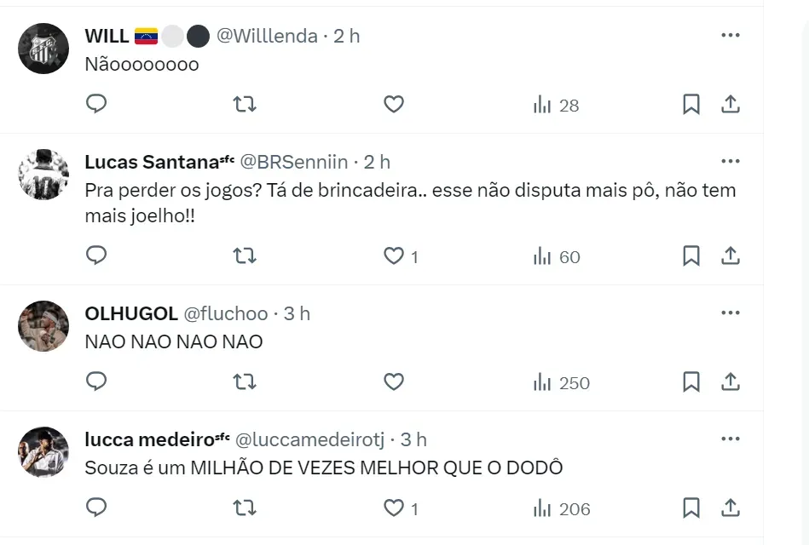Reply to WILL's "Nãoooooooo" tweet

coord(97,104)
